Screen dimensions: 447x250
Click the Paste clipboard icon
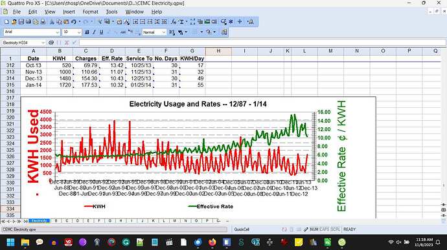[66, 21]
